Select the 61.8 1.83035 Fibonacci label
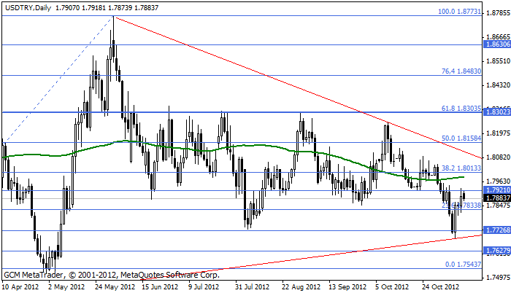The height and width of the screenshot is (293, 511). (x=461, y=108)
